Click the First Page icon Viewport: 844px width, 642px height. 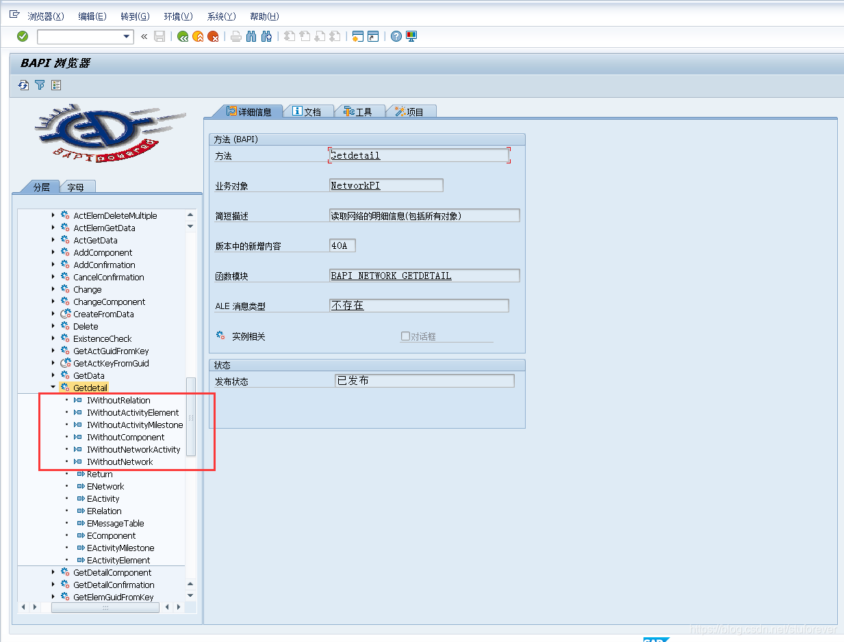(x=290, y=36)
